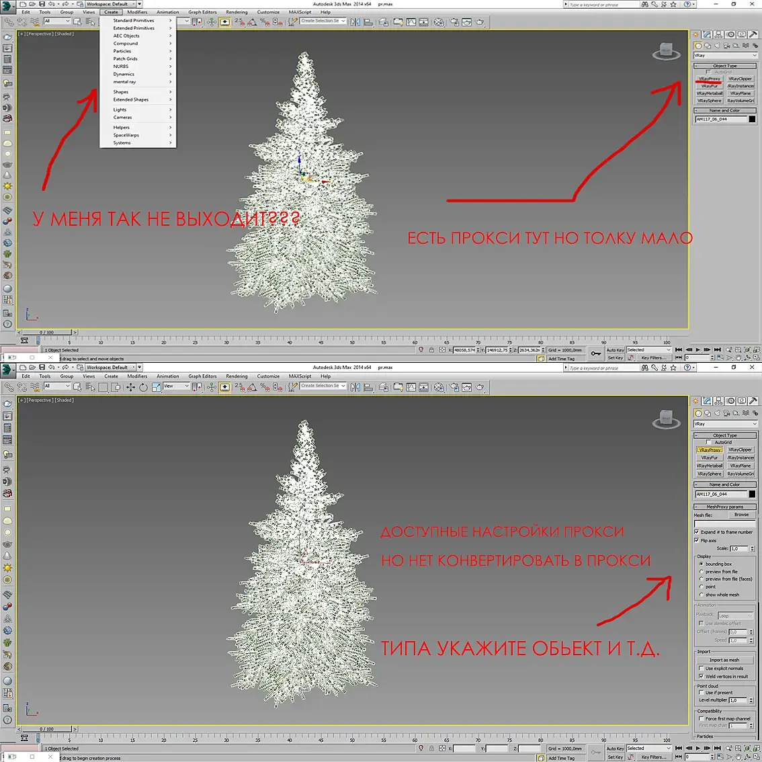Click VRayProxy button in upper panel
This screenshot has height=762, width=762.
pyautogui.click(x=710, y=78)
